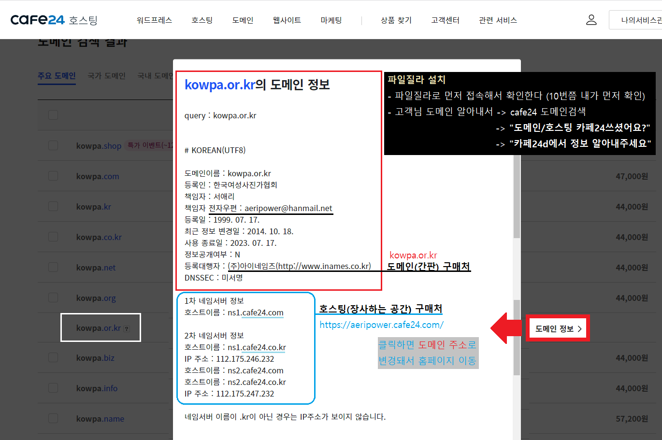Open the 웹사이트 menu
The height and width of the screenshot is (440, 662).
pyautogui.click(x=287, y=20)
